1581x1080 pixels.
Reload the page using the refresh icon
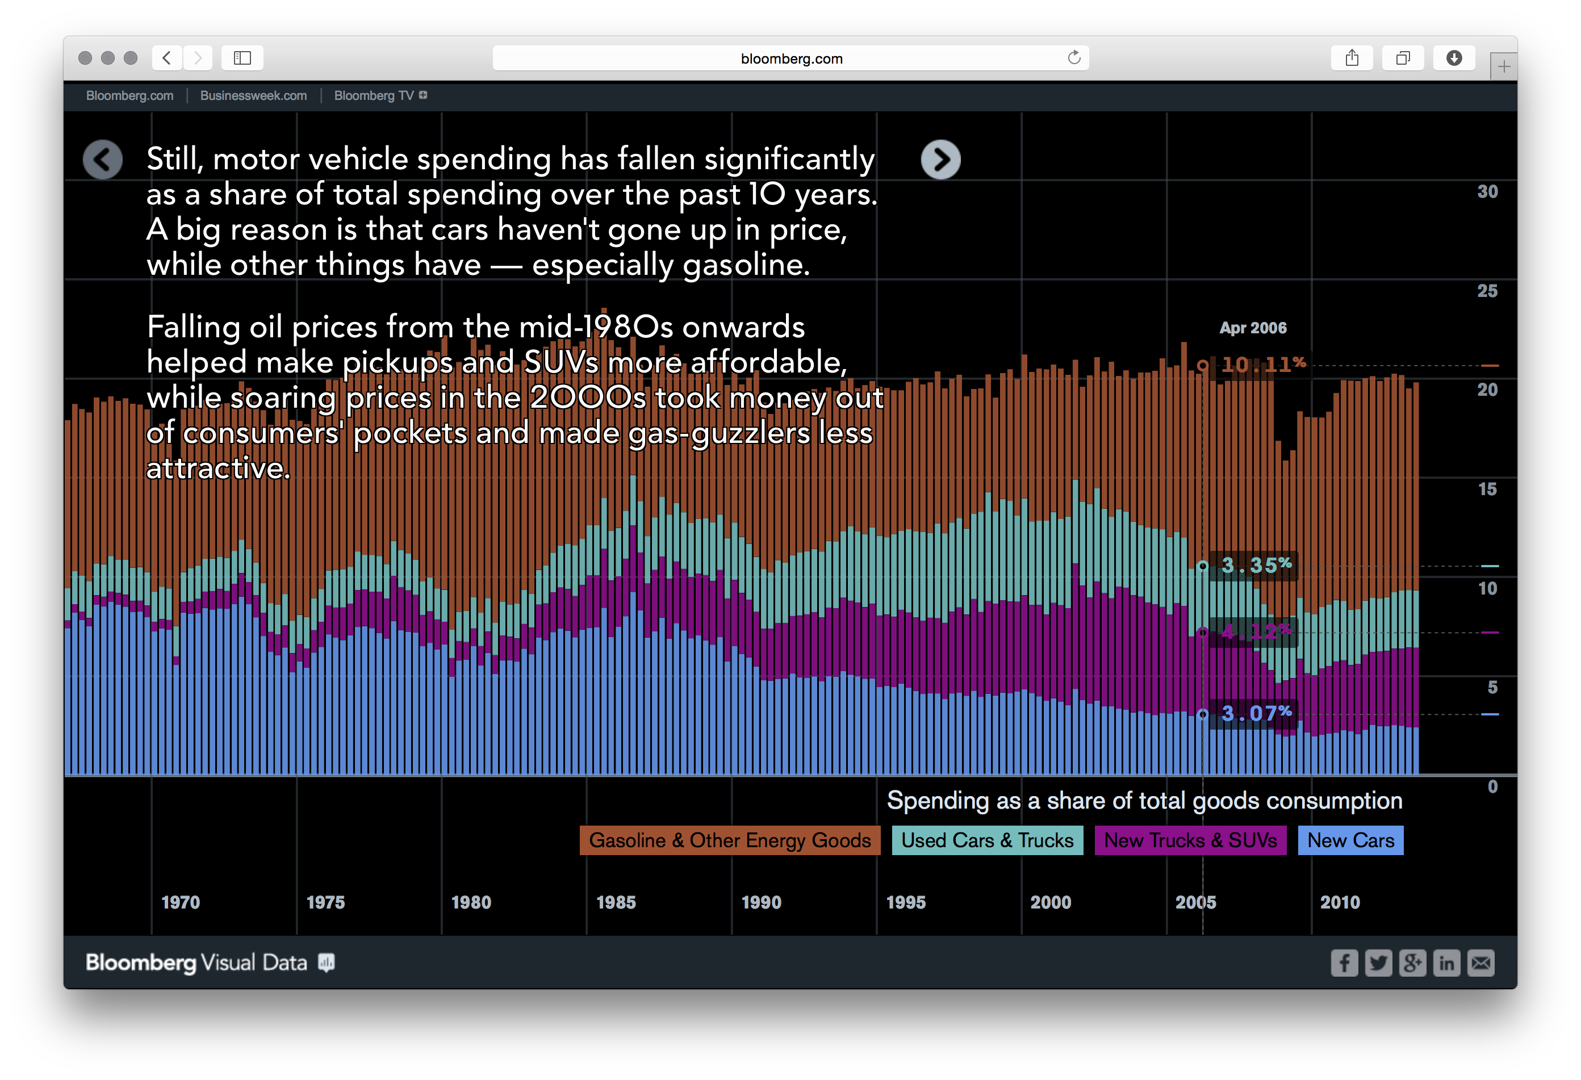coord(1073,58)
